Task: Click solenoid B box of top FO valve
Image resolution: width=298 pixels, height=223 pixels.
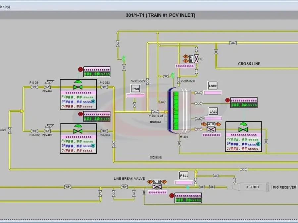Action: 191,61
